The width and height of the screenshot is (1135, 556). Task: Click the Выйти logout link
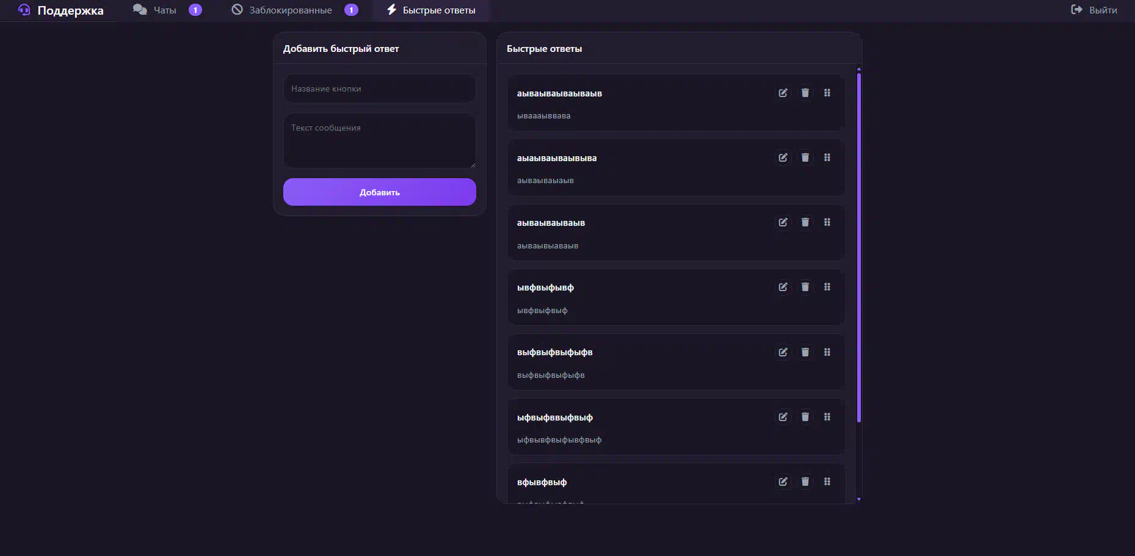[1094, 10]
